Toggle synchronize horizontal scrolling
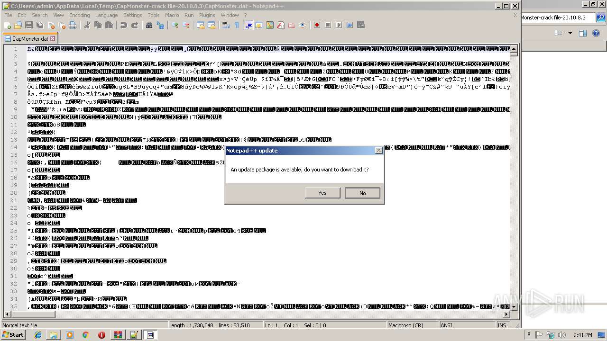The image size is (607, 341). pyautogui.click(x=212, y=25)
